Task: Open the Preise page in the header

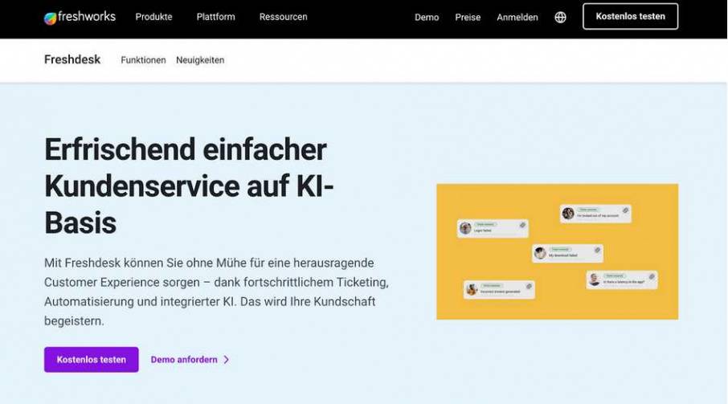Action: [468, 17]
